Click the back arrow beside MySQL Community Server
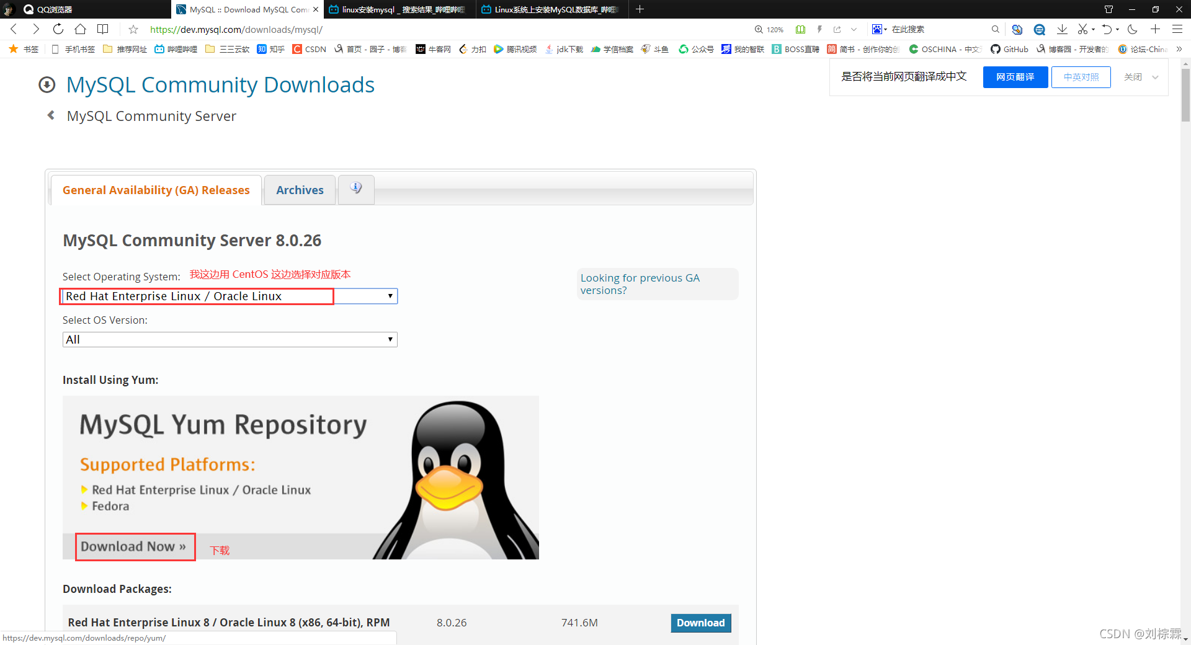The image size is (1191, 645). pyautogui.click(x=51, y=115)
